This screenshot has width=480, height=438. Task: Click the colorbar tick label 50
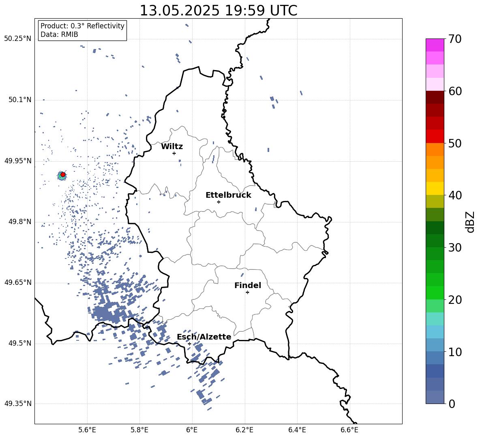pos(455,143)
